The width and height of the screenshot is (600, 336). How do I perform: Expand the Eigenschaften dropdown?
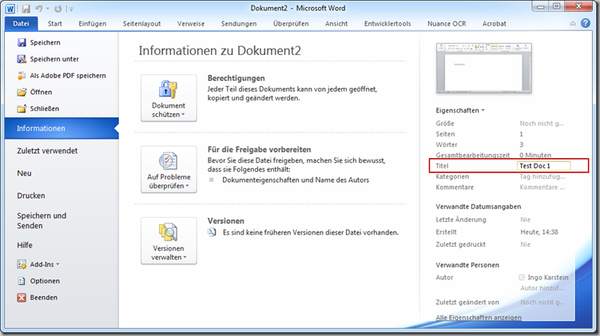[x=460, y=110]
